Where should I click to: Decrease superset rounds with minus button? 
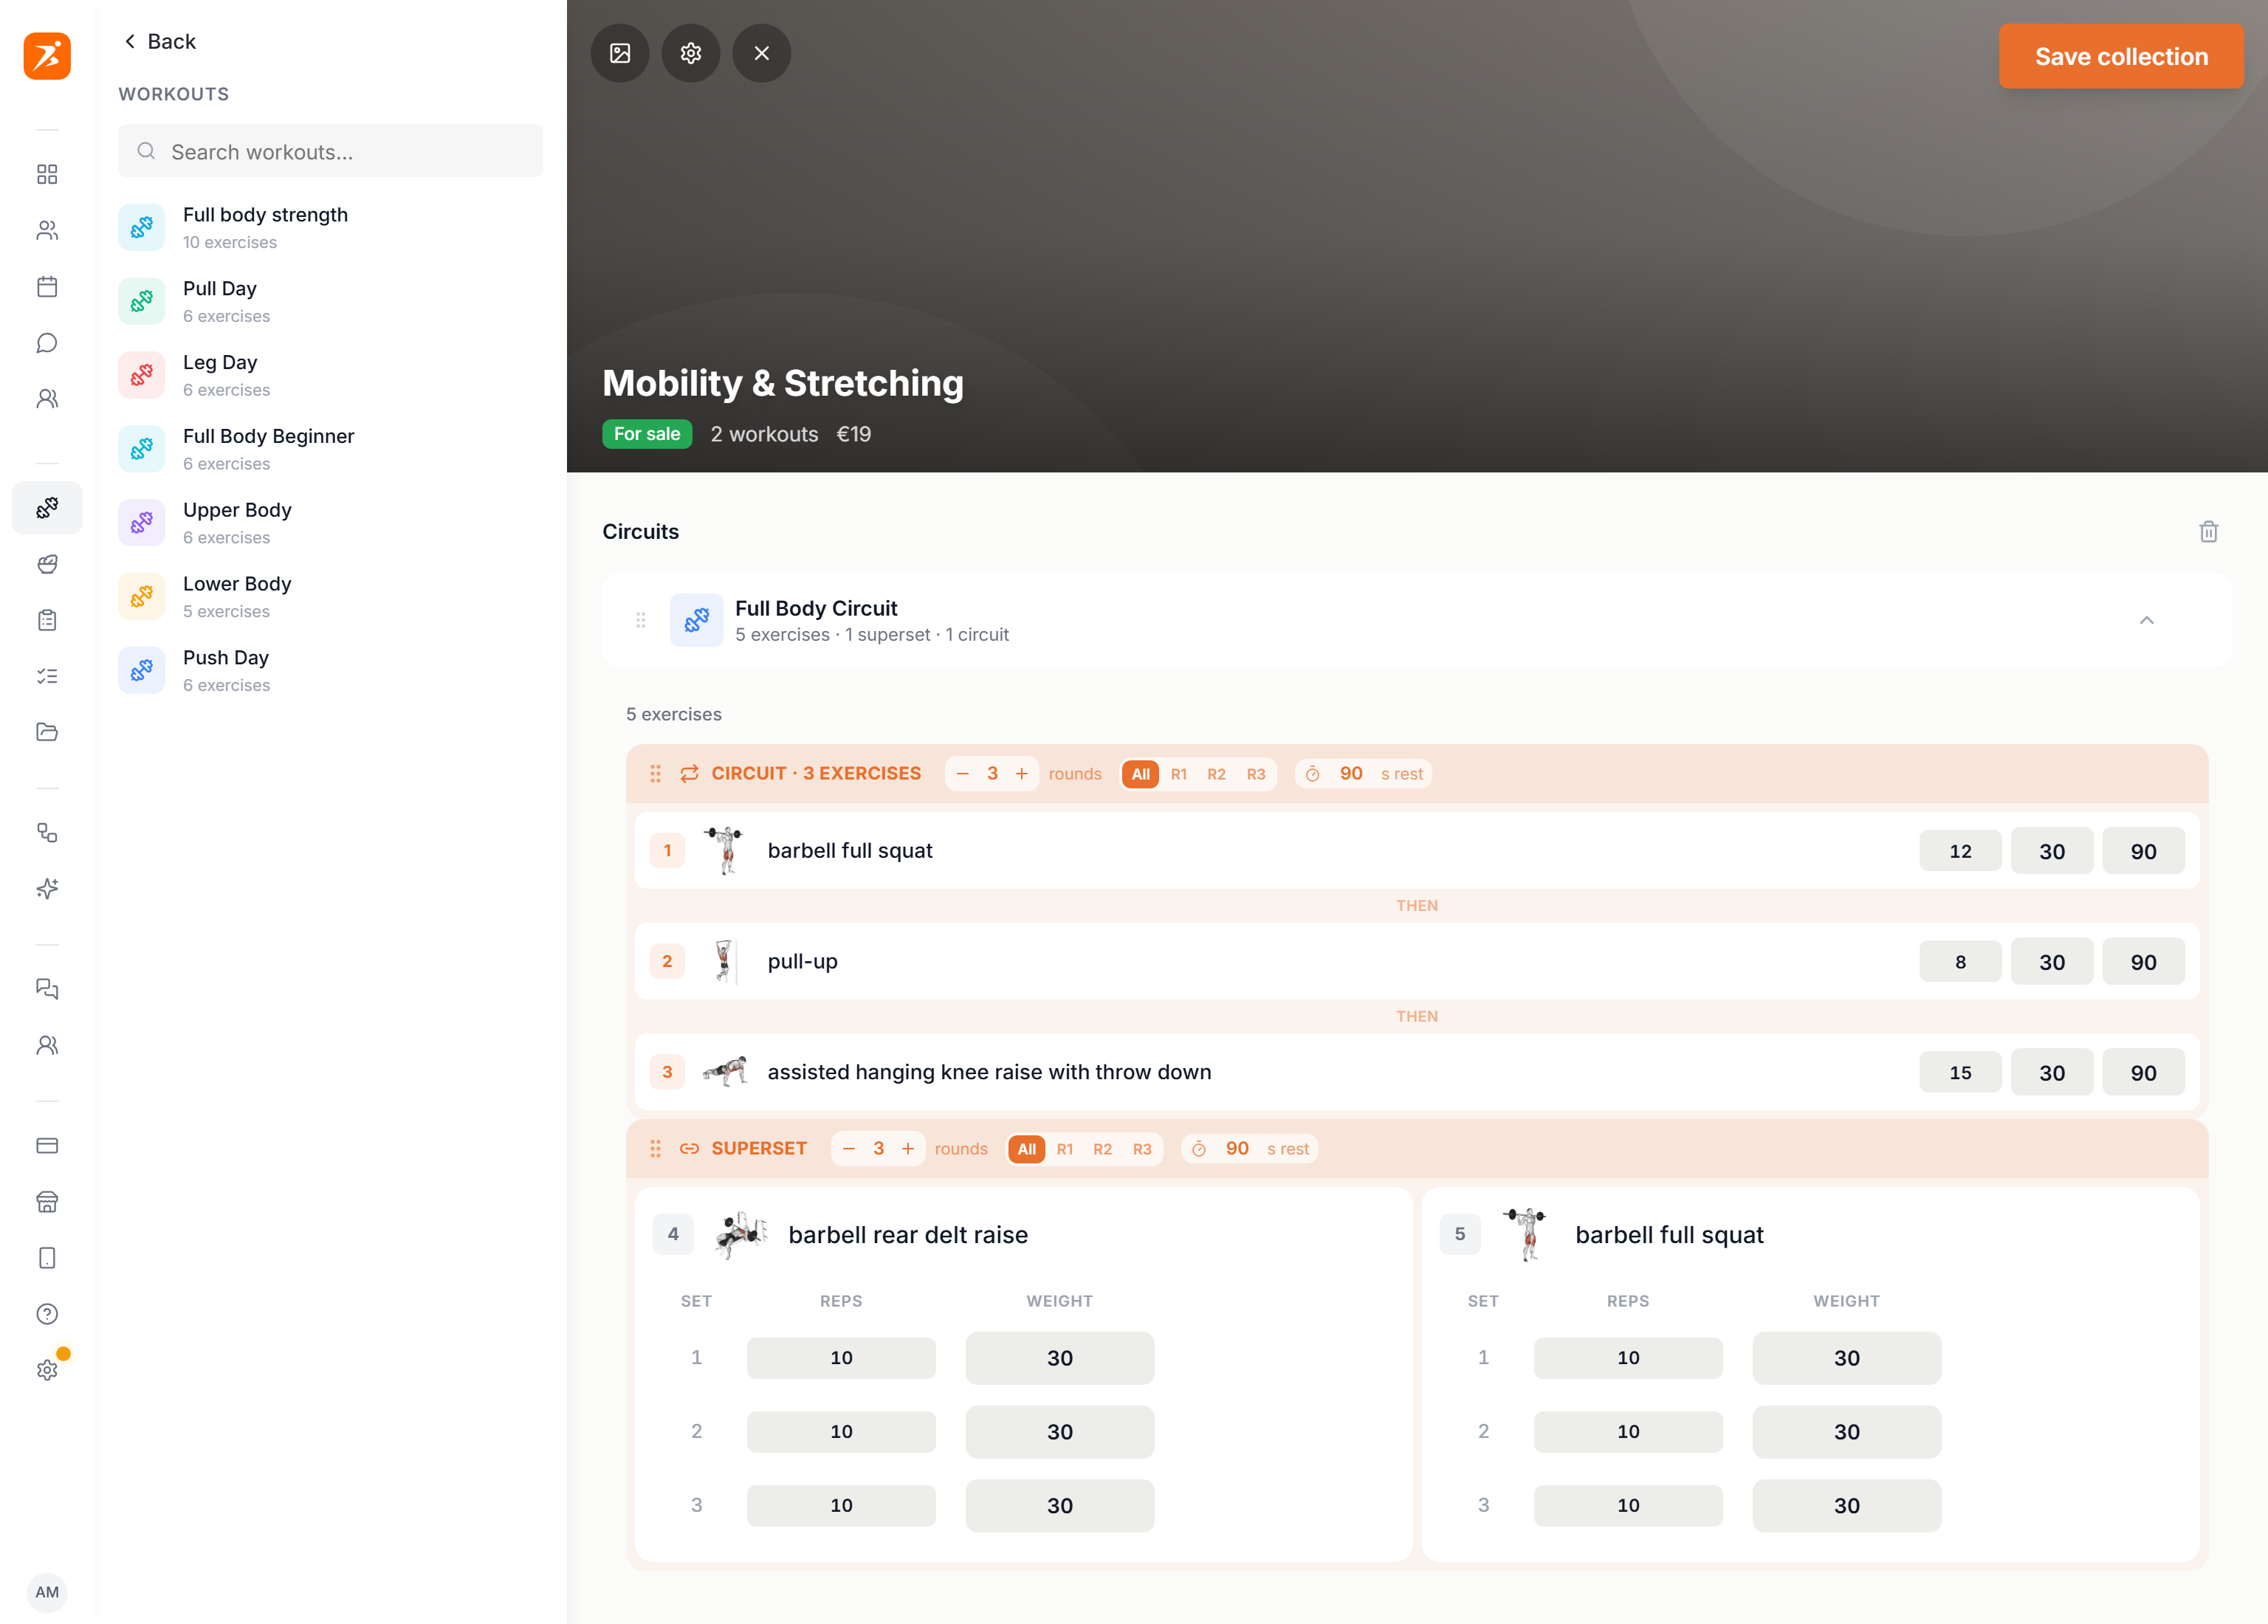coord(848,1149)
